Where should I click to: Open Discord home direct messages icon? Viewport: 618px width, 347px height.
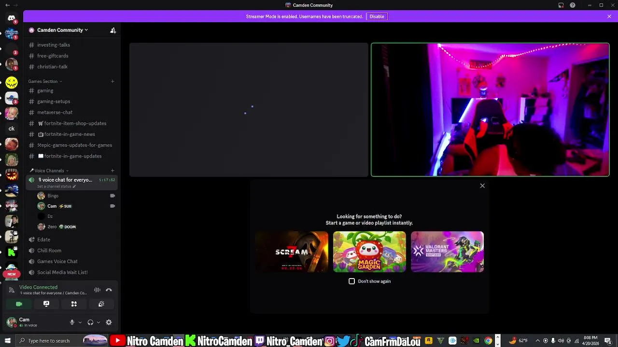(x=12, y=18)
